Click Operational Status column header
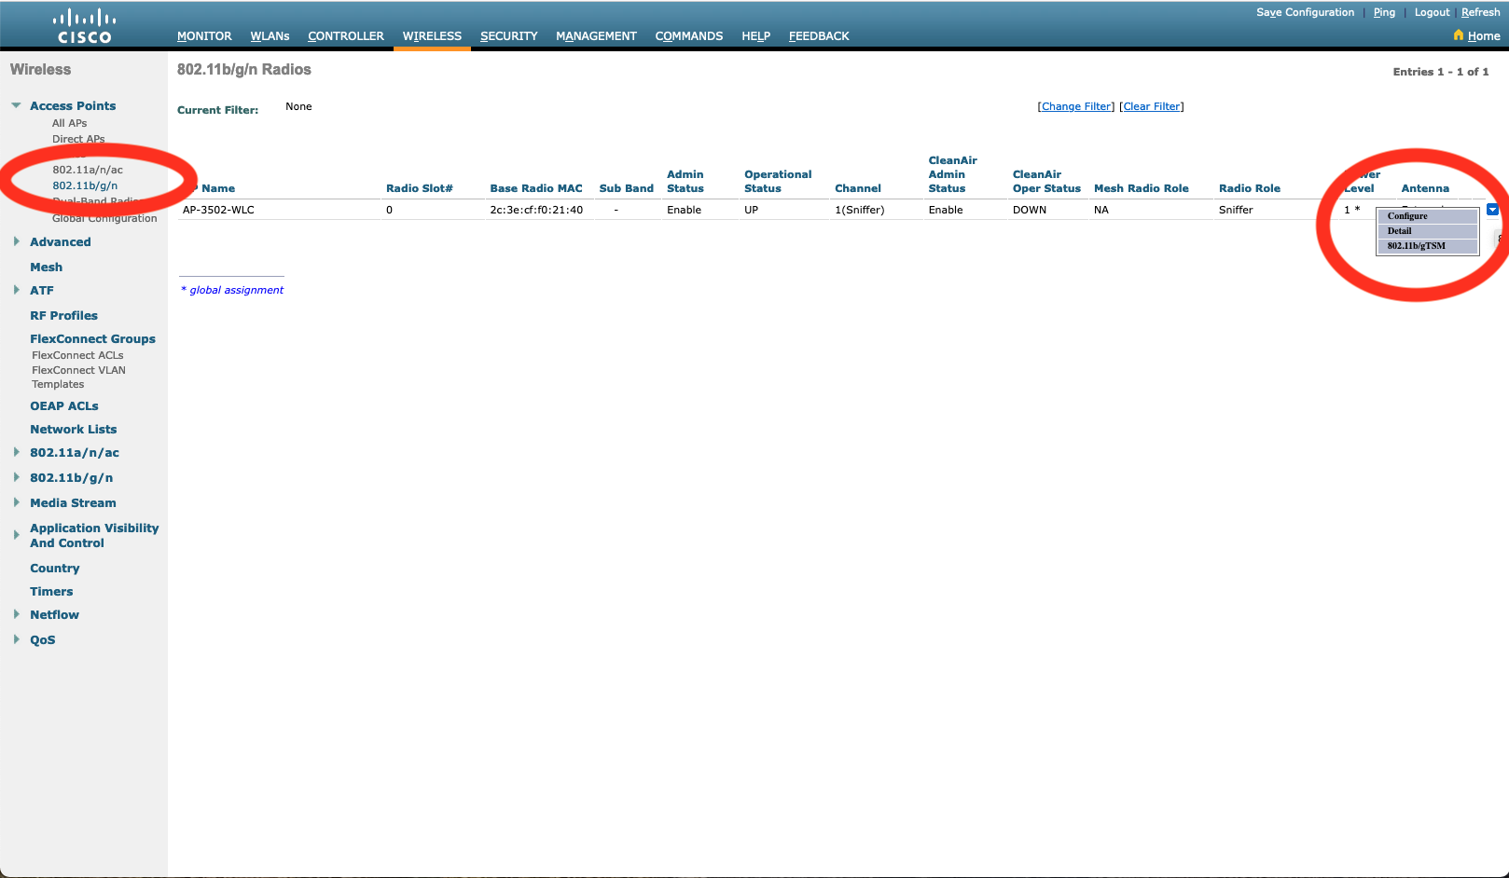Screen dimensions: 1509x878 coord(778,181)
